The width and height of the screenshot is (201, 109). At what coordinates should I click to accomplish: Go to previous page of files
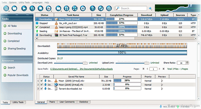pos(147,69)
